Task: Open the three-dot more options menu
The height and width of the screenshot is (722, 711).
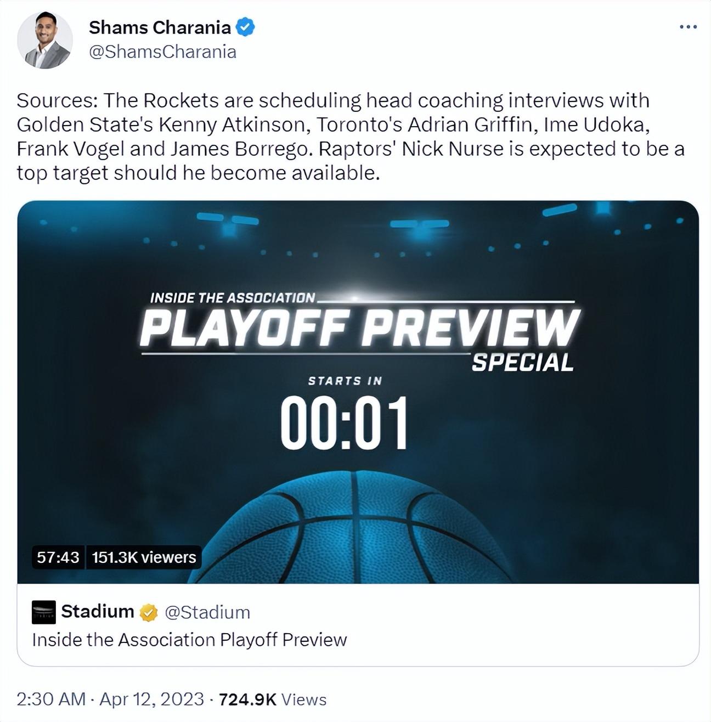Action: pyautogui.click(x=687, y=26)
